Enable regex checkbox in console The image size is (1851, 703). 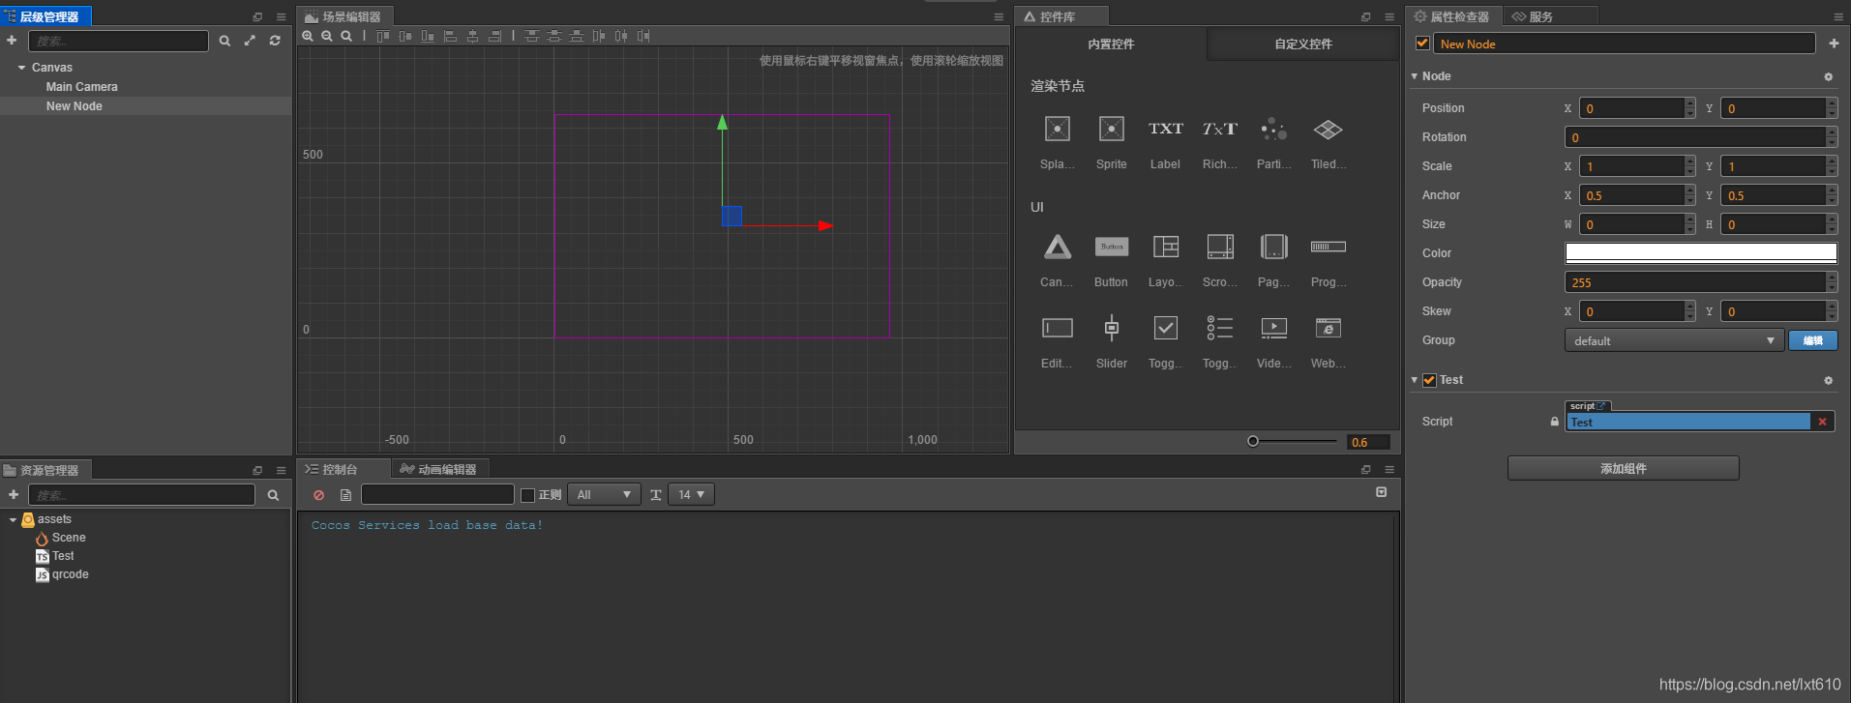(527, 495)
